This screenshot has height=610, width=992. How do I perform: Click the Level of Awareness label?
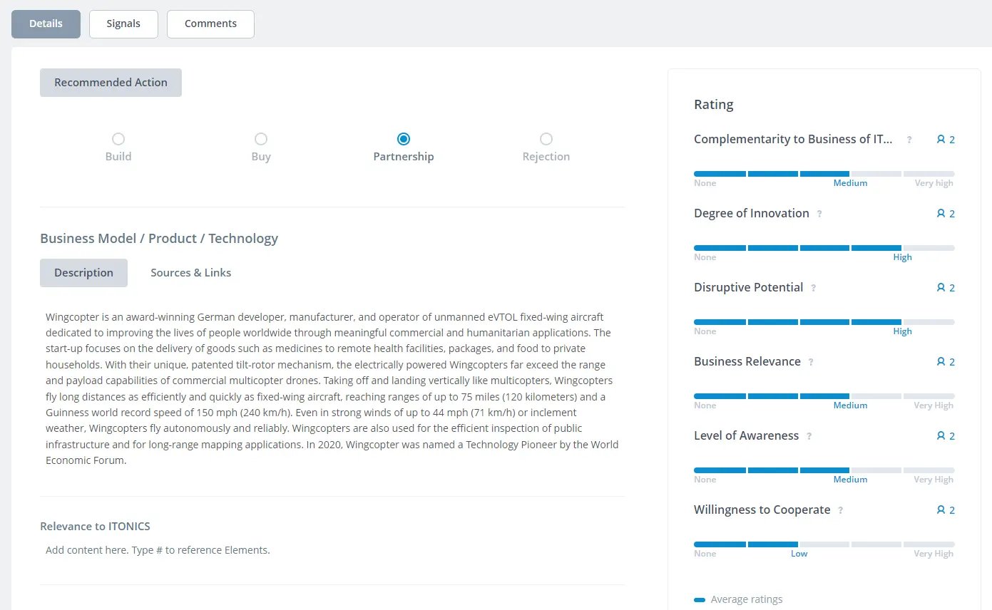pos(747,436)
